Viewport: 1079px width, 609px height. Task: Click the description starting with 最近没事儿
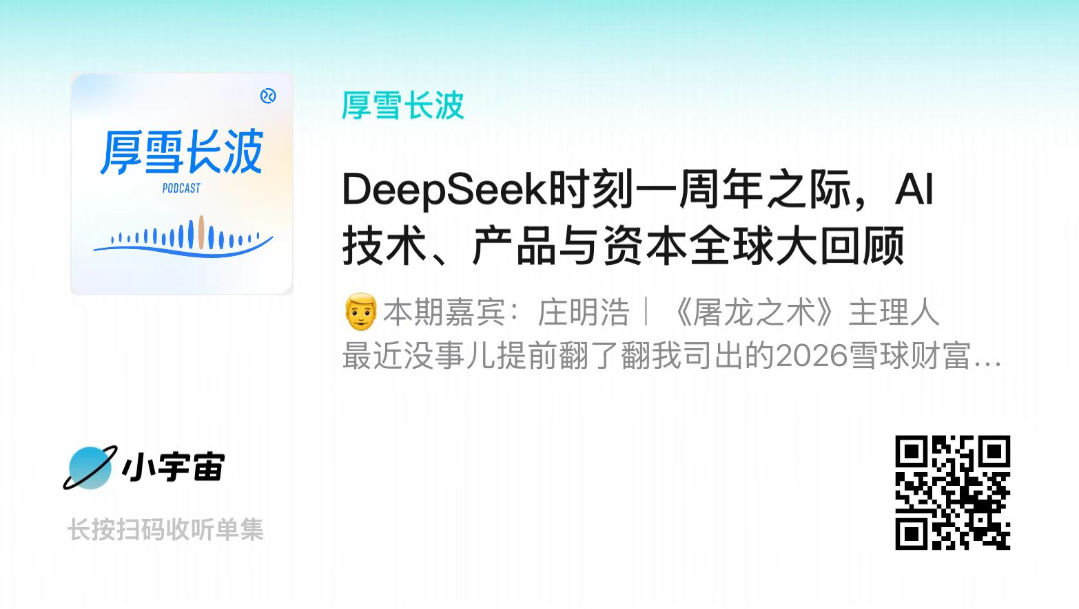(672, 356)
